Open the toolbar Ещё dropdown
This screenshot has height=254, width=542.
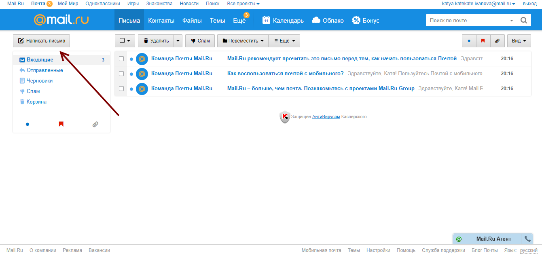pyautogui.click(x=284, y=41)
